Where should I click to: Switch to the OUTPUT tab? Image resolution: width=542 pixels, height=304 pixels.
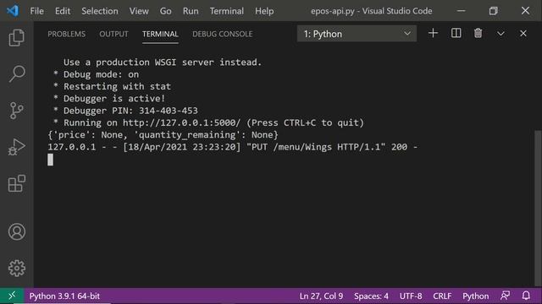tap(113, 34)
